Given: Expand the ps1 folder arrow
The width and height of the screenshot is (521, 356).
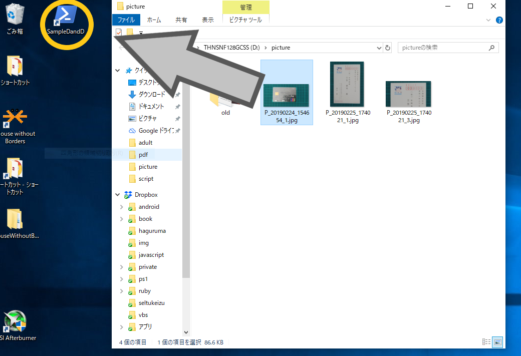Looking at the screenshot, I should 122,279.
